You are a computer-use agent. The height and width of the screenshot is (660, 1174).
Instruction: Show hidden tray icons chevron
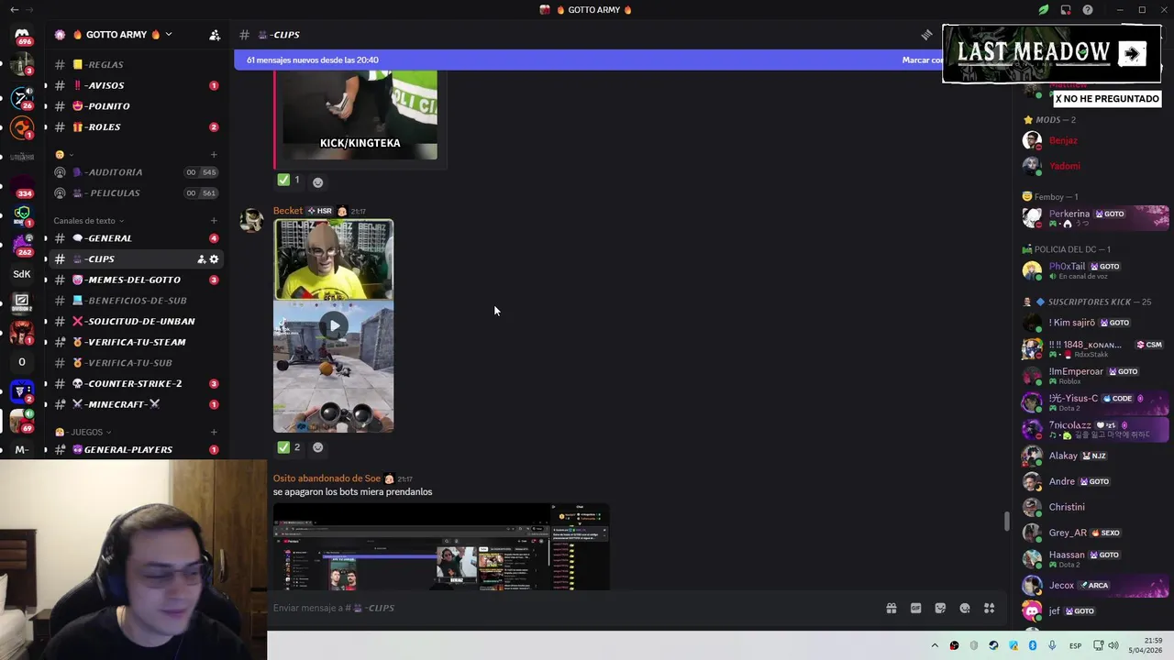935,645
